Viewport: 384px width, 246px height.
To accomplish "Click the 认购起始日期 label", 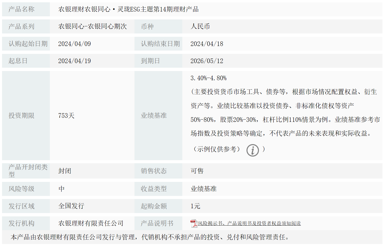I will click(28, 44).
